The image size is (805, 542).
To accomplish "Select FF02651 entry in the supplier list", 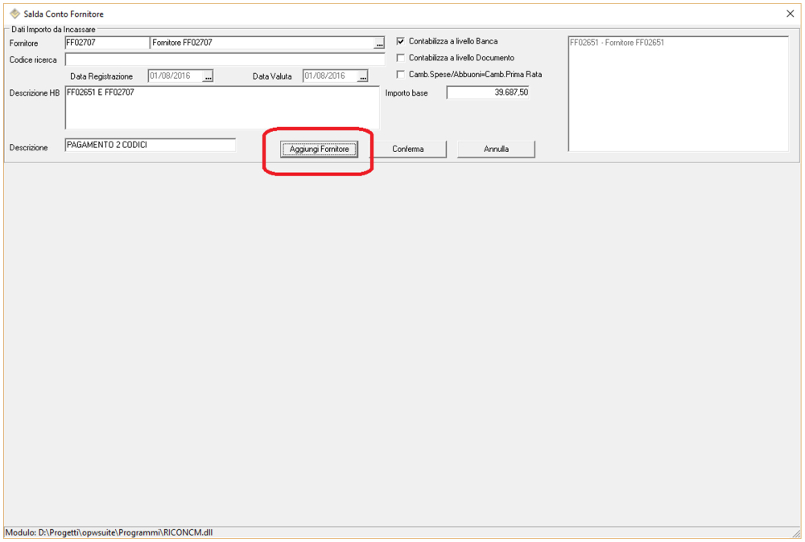I will coord(617,43).
